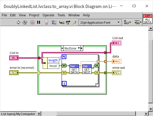Open the Project menu
The width and height of the screenshot is (153, 116).
coord(34,15)
